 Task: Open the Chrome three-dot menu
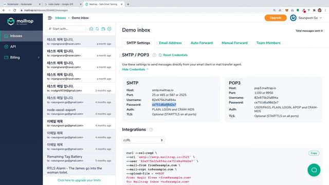point(325,10)
